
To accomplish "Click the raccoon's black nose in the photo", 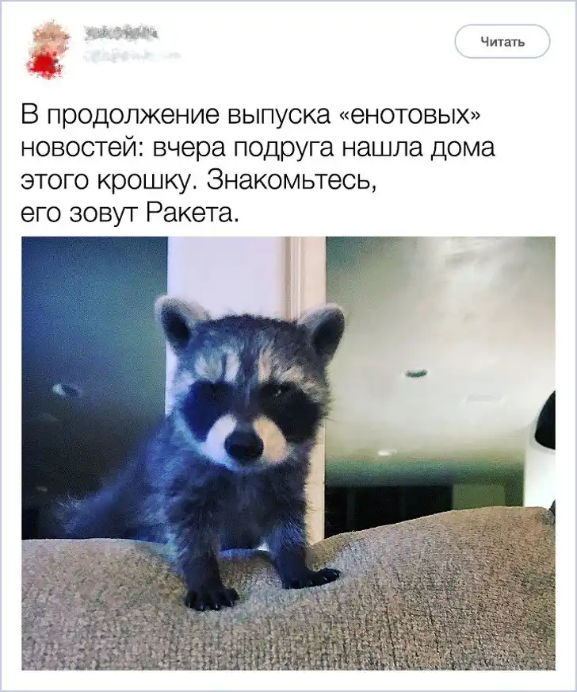I will tap(243, 444).
